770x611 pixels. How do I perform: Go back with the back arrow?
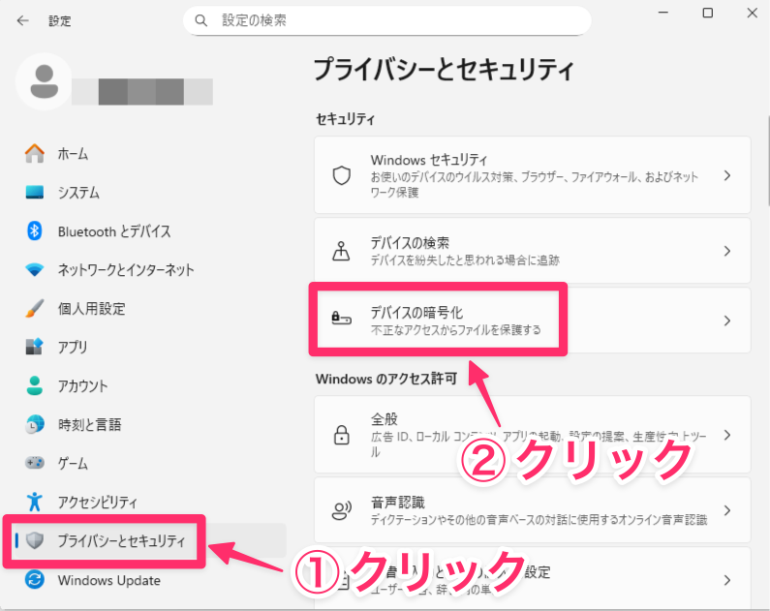pyautogui.click(x=22, y=20)
